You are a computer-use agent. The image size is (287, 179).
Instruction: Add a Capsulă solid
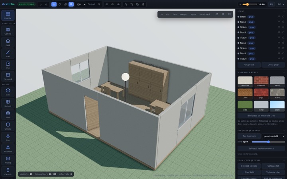pos(8,171)
